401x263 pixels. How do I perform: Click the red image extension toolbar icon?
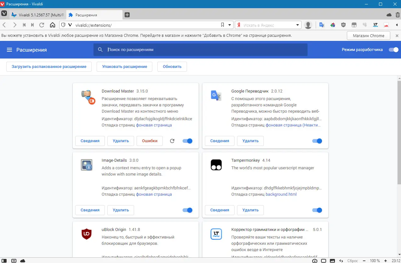386,25
